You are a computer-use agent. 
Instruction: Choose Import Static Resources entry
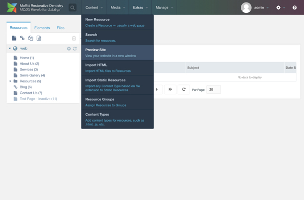(x=117, y=85)
